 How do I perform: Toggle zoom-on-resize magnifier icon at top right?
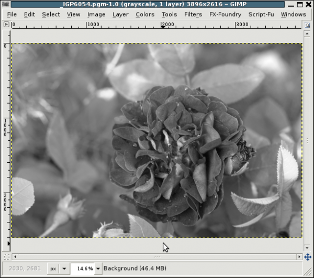click(307, 25)
